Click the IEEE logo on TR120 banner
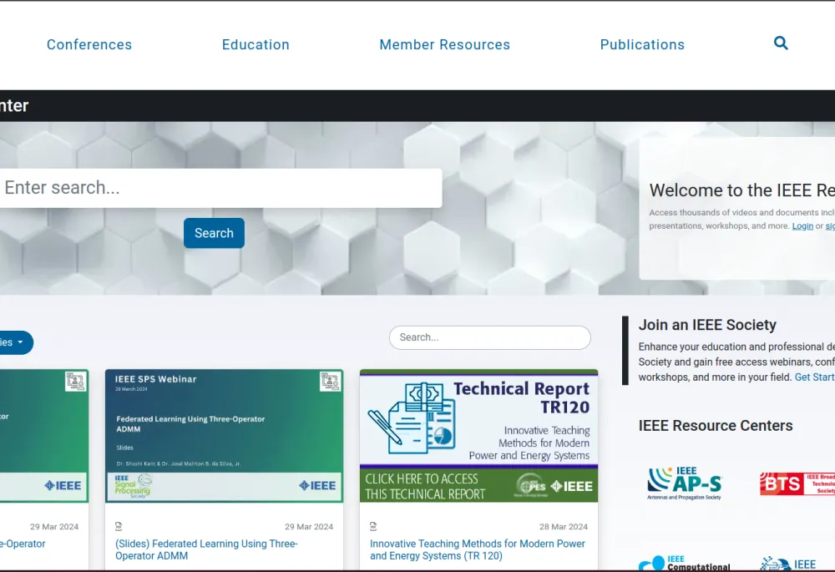This screenshot has width=835, height=572. coord(571,486)
